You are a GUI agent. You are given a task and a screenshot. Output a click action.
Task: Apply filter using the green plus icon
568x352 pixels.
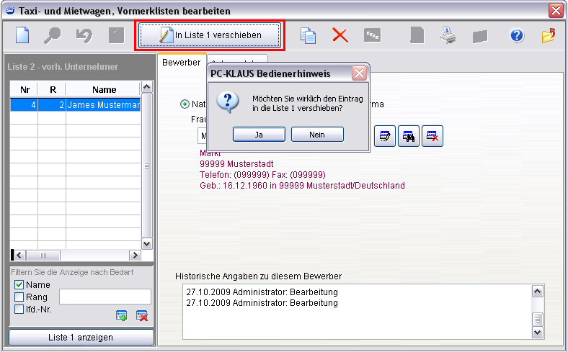pos(122,315)
